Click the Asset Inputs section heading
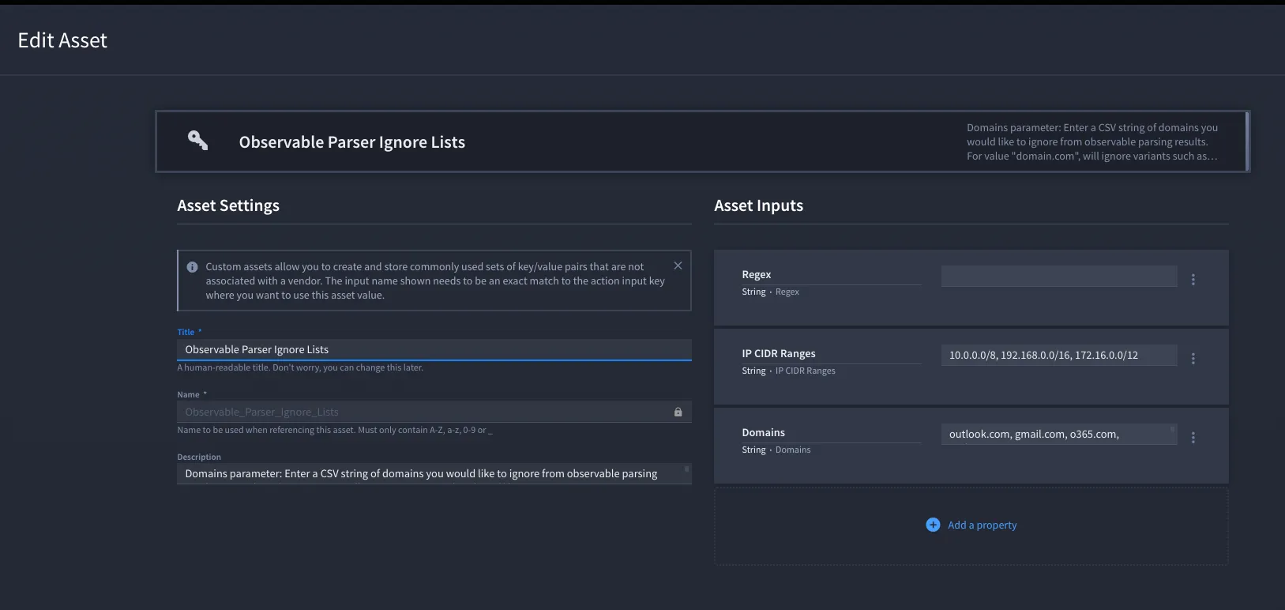1285x610 pixels. click(759, 205)
